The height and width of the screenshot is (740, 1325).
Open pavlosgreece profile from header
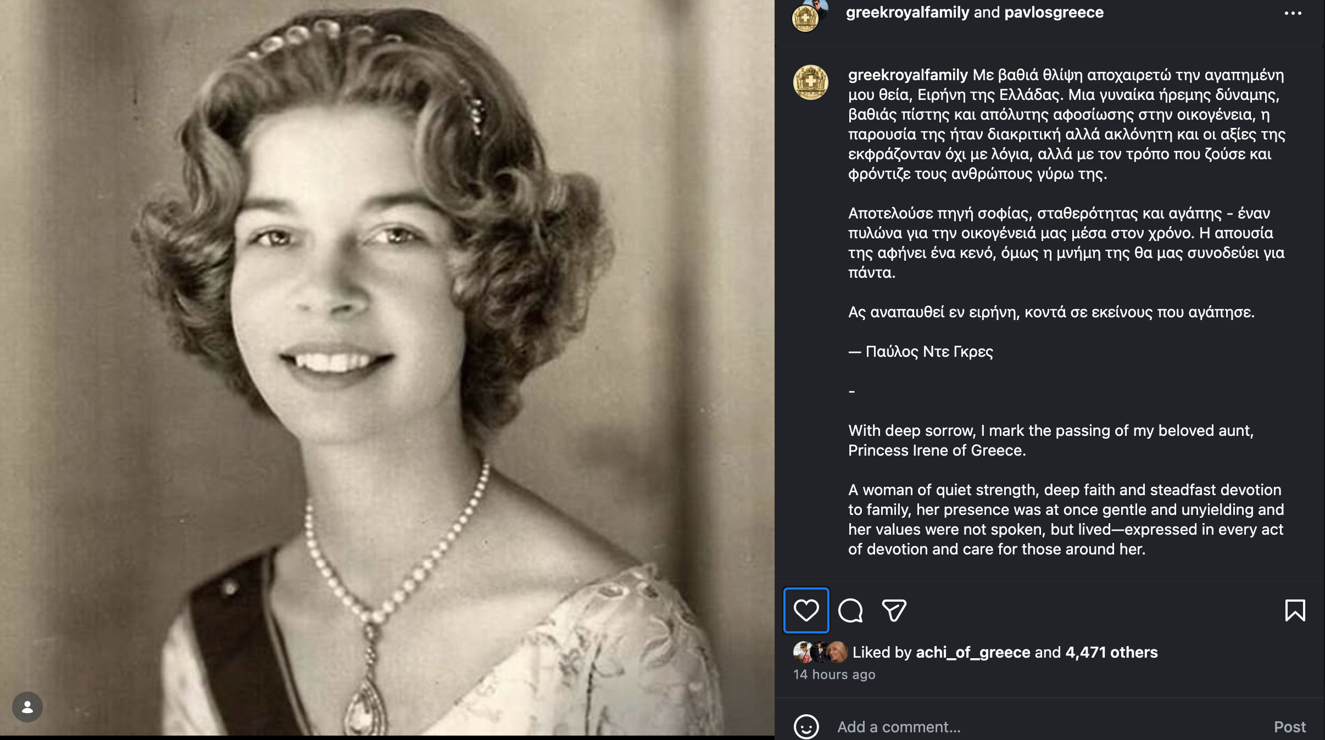[x=1054, y=13]
